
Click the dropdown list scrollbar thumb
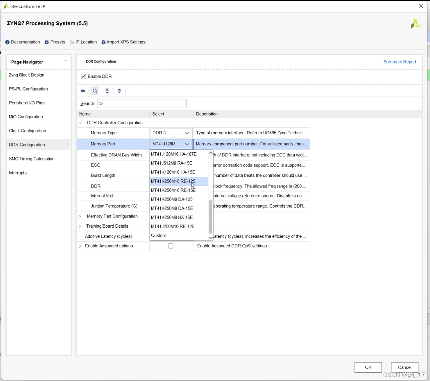(x=211, y=217)
